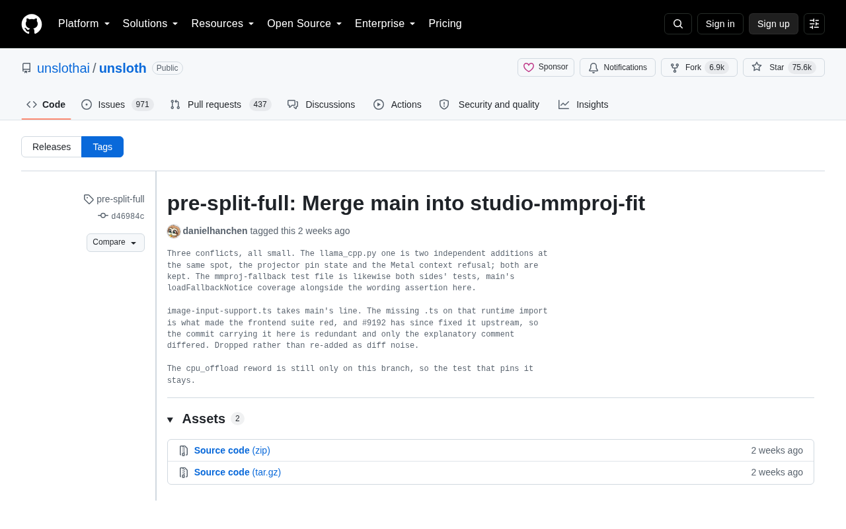Click the Sponsor heart icon
The height and width of the screenshot is (529, 846).
(x=529, y=67)
